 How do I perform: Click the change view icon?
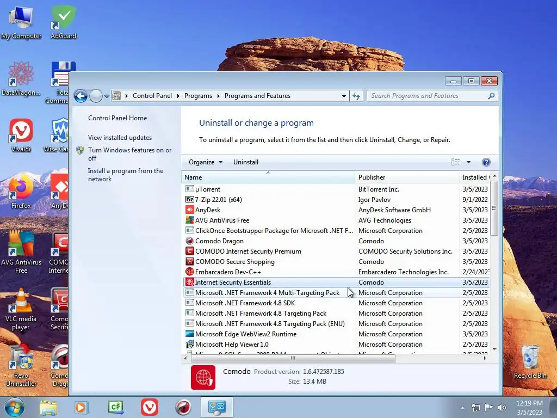point(455,162)
